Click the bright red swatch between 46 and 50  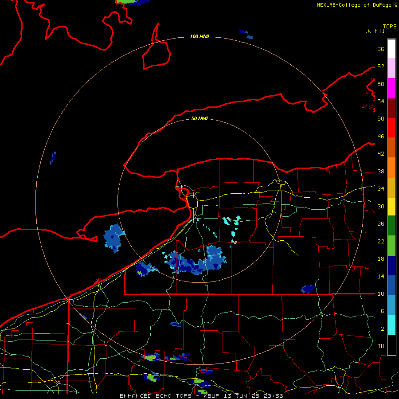[391, 128]
